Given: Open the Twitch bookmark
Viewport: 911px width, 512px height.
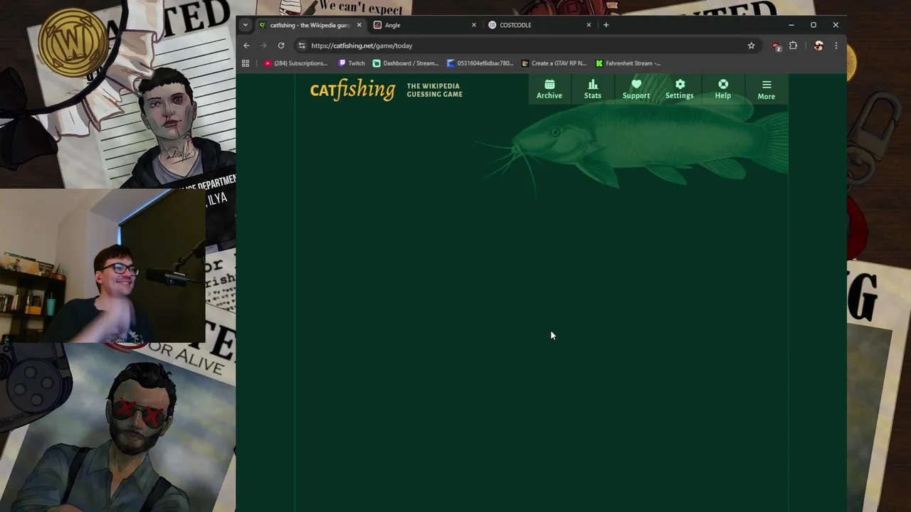Looking at the screenshot, I should pyautogui.click(x=352, y=63).
